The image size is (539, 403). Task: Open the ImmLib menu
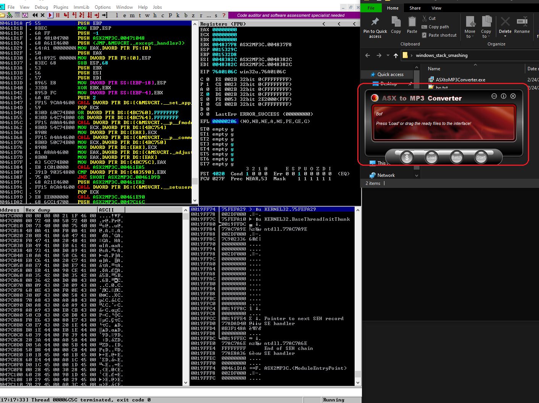point(81,7)
